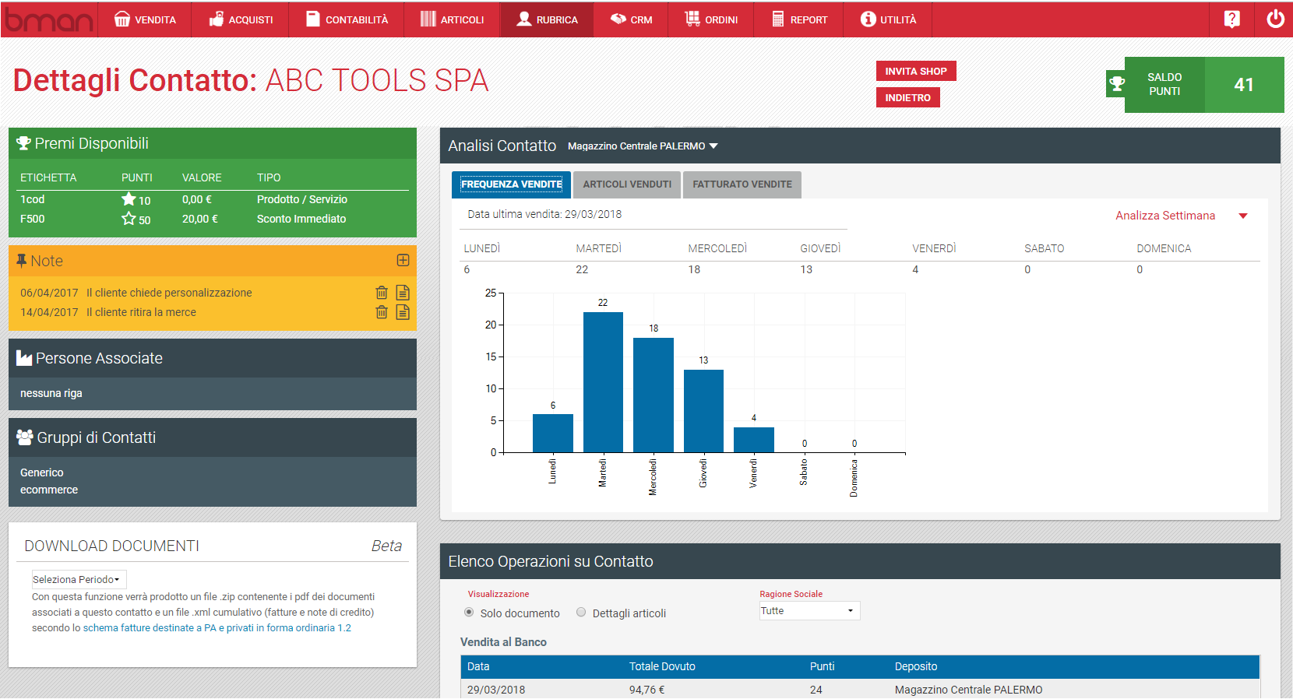Delete the 06/04/2017 note via trash icon
The height and width of the screenshot is (699, 1293).
coord(382,293)
